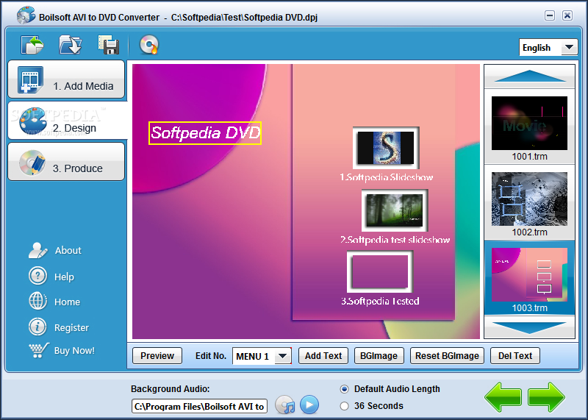Click the BGImage button
Screen dimensions: 588x420
click(379, 356)
